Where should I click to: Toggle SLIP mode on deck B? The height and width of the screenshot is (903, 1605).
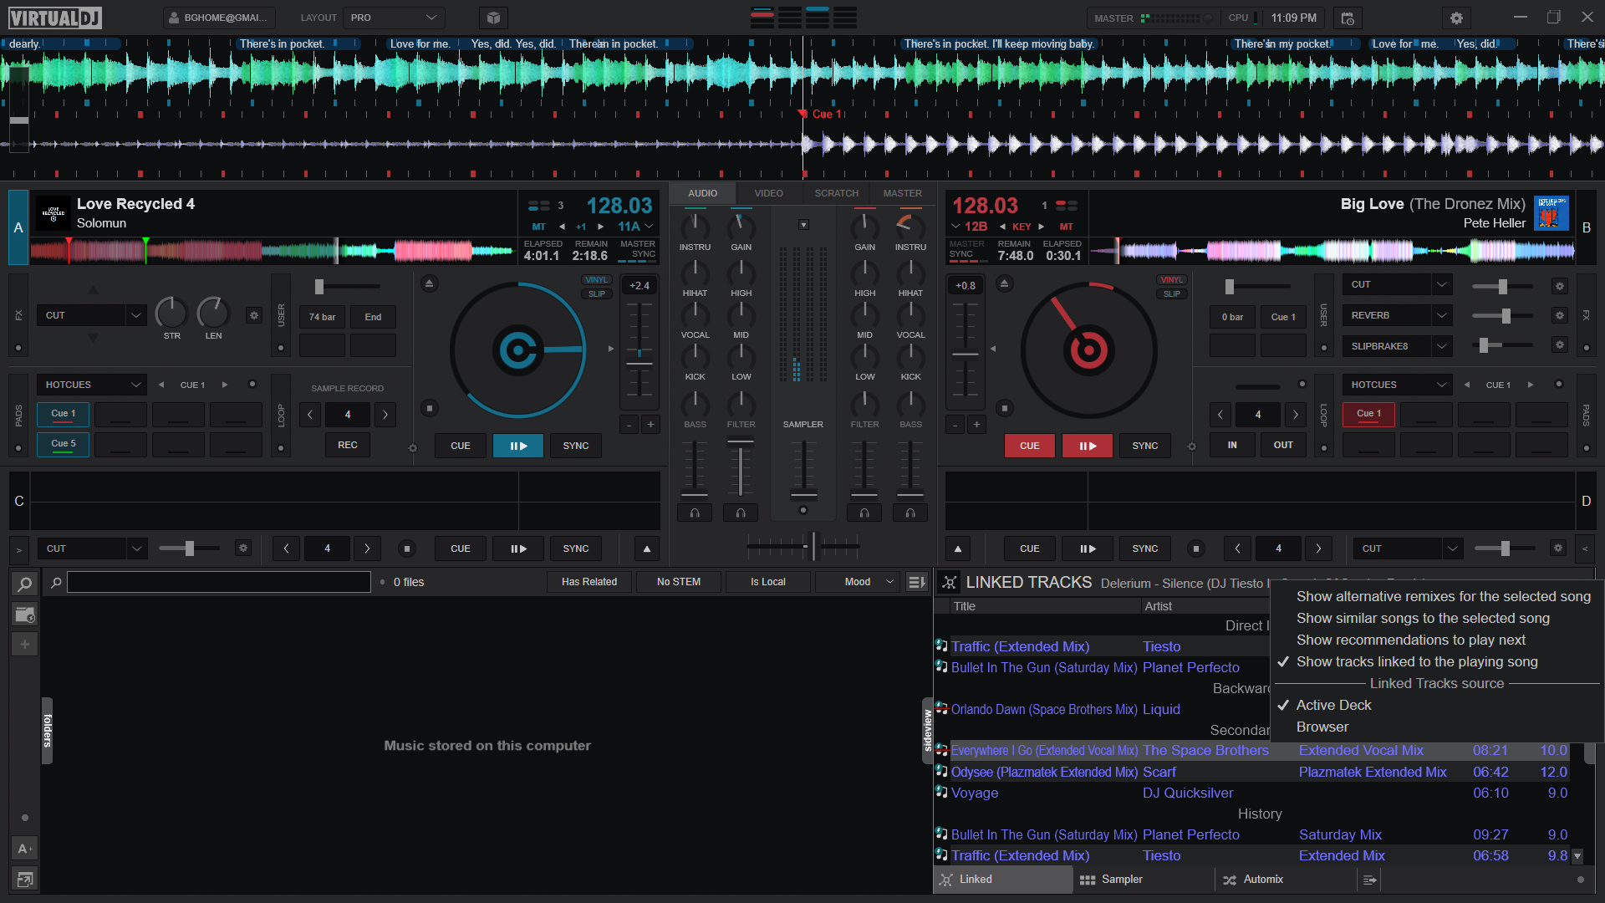1172,294
